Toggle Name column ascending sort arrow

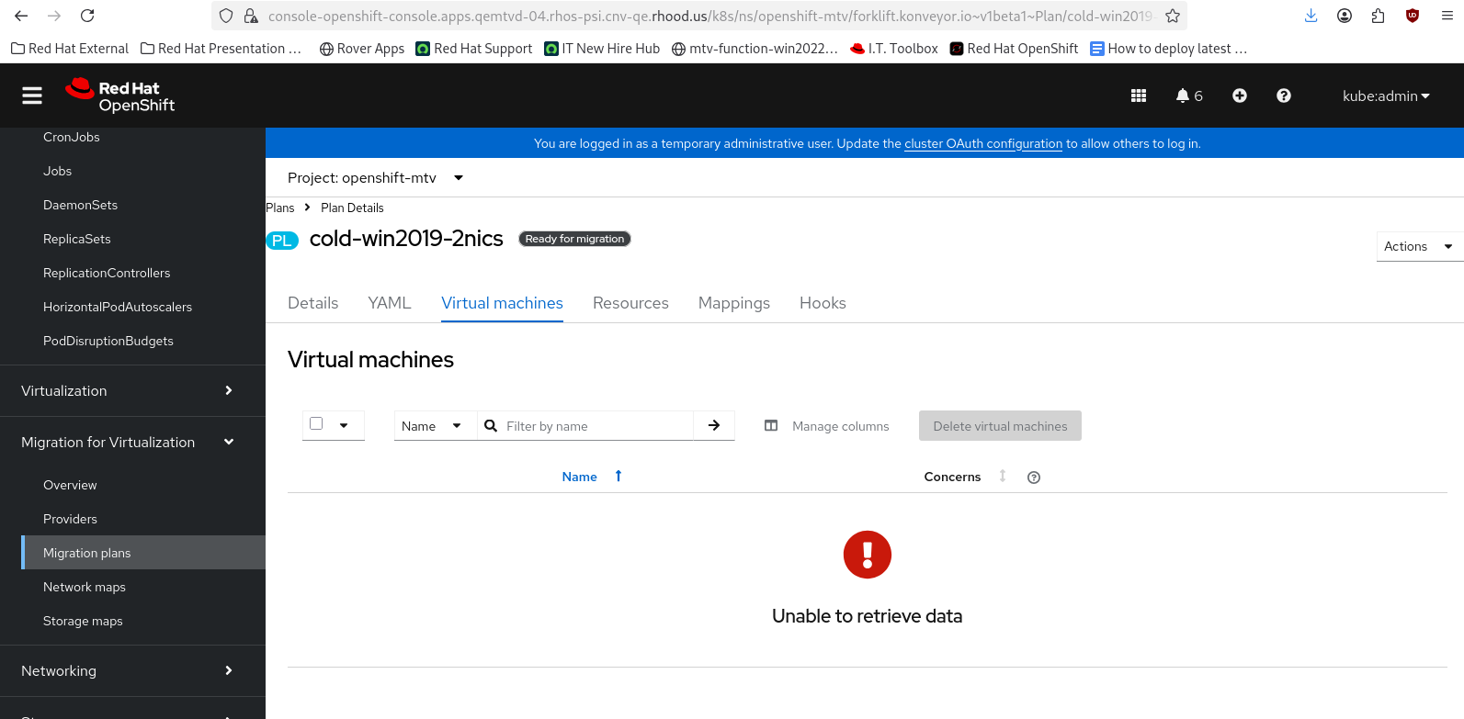619,476
